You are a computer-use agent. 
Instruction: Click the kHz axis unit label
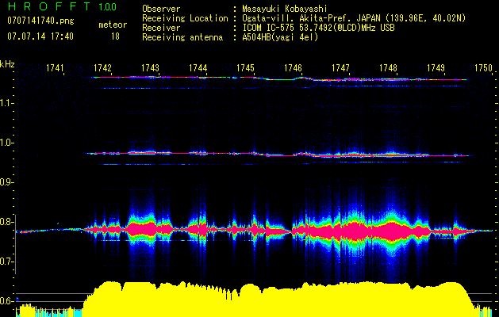[x=7, y=64]
